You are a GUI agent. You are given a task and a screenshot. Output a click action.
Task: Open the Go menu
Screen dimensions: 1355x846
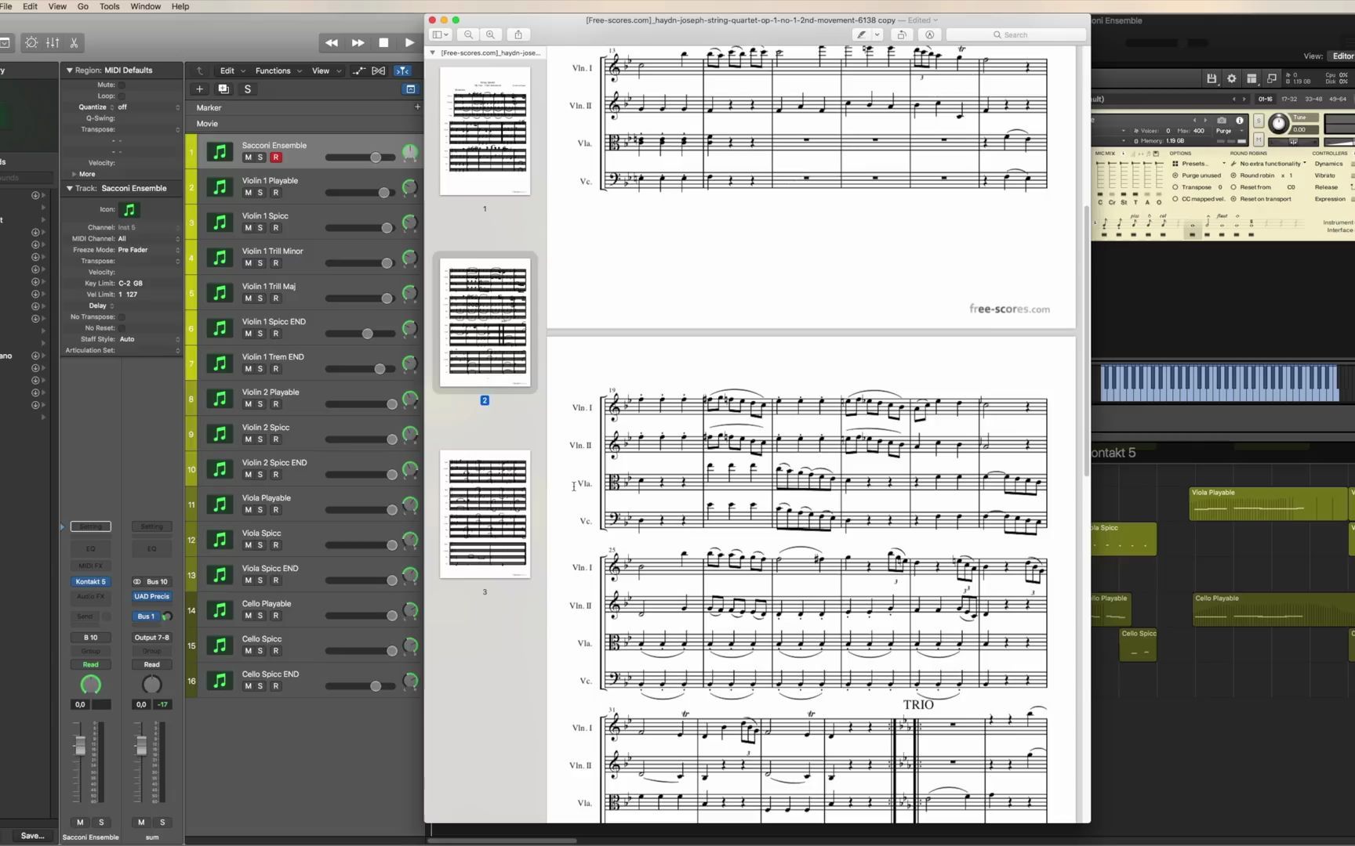[83, 6]
